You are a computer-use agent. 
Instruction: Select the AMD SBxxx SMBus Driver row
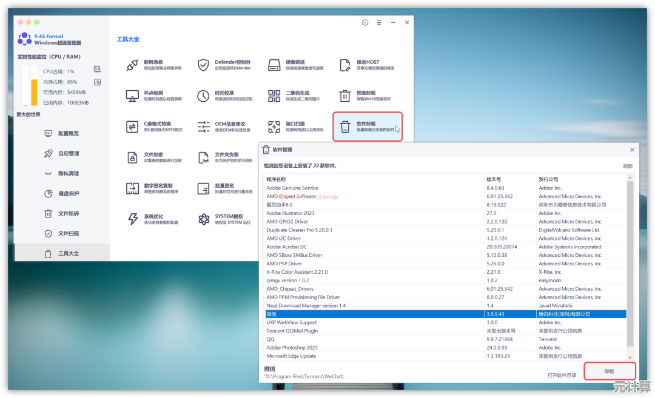click(445, 255)
